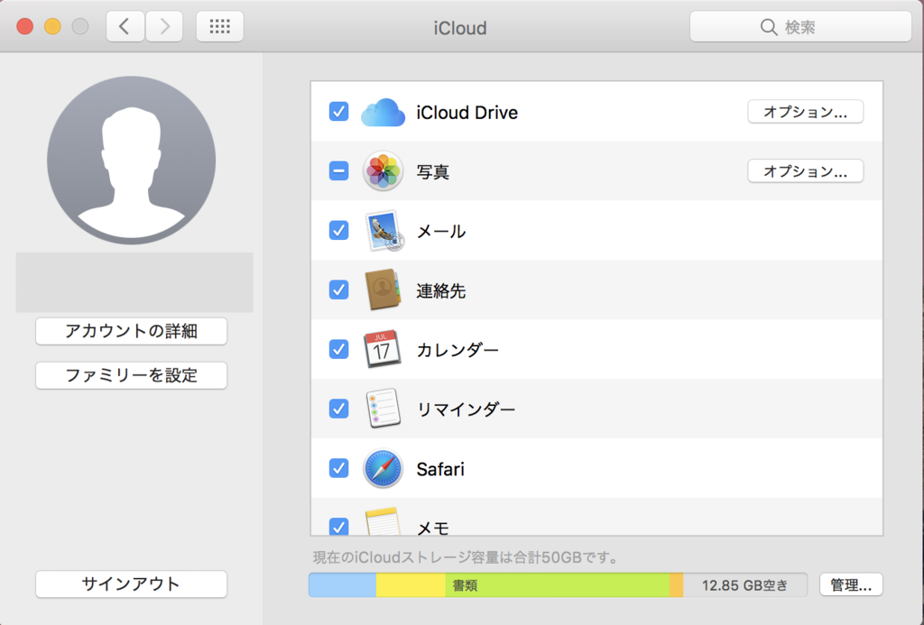Click the 12.85 GB空き free space label

[744, 585]
